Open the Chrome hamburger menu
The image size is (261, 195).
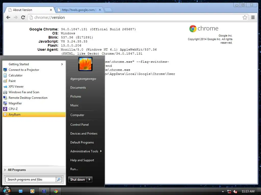[253, 18]
